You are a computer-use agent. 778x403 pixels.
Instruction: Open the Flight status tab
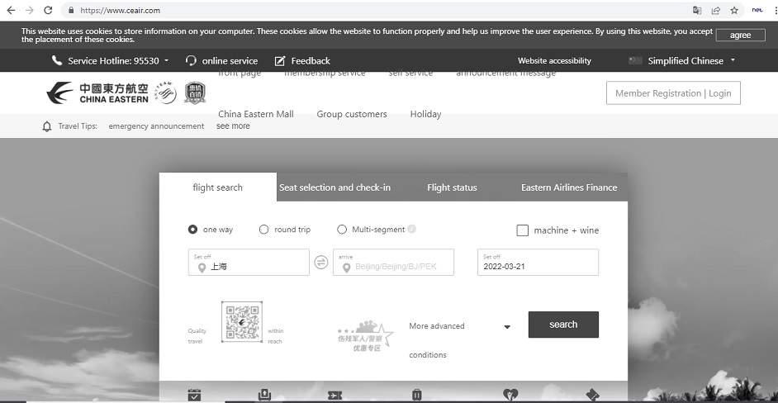pyautogui.click(x=452, y=187)
